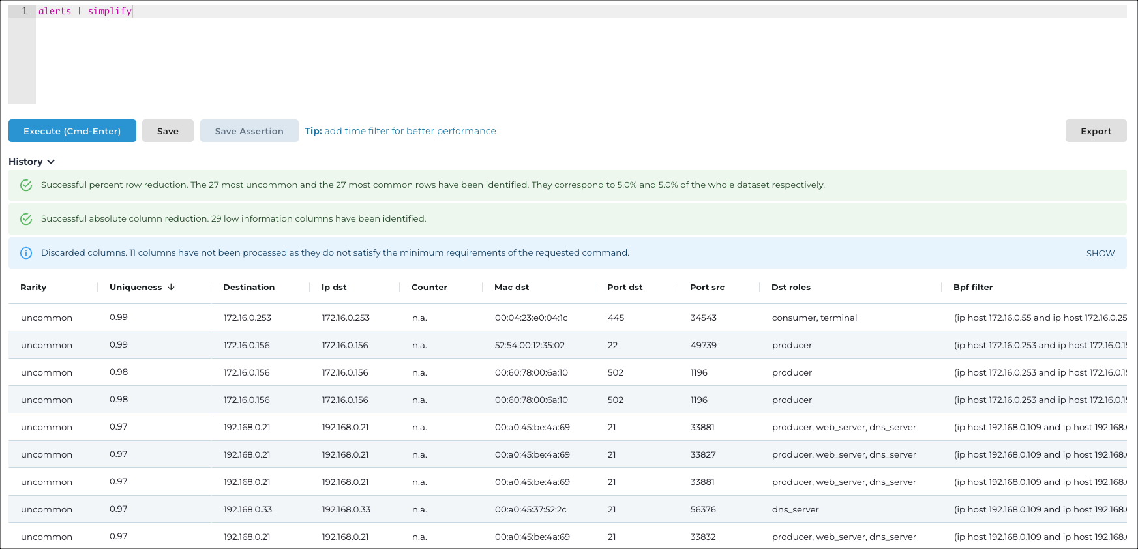The image size is (1138, 549).
Task: Click the tip about adding time filter
Action: (400, 131)
